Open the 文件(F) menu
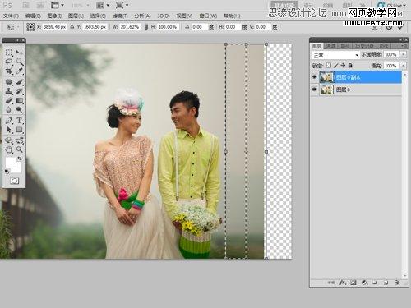411x308 pixels. pos(11,16)
